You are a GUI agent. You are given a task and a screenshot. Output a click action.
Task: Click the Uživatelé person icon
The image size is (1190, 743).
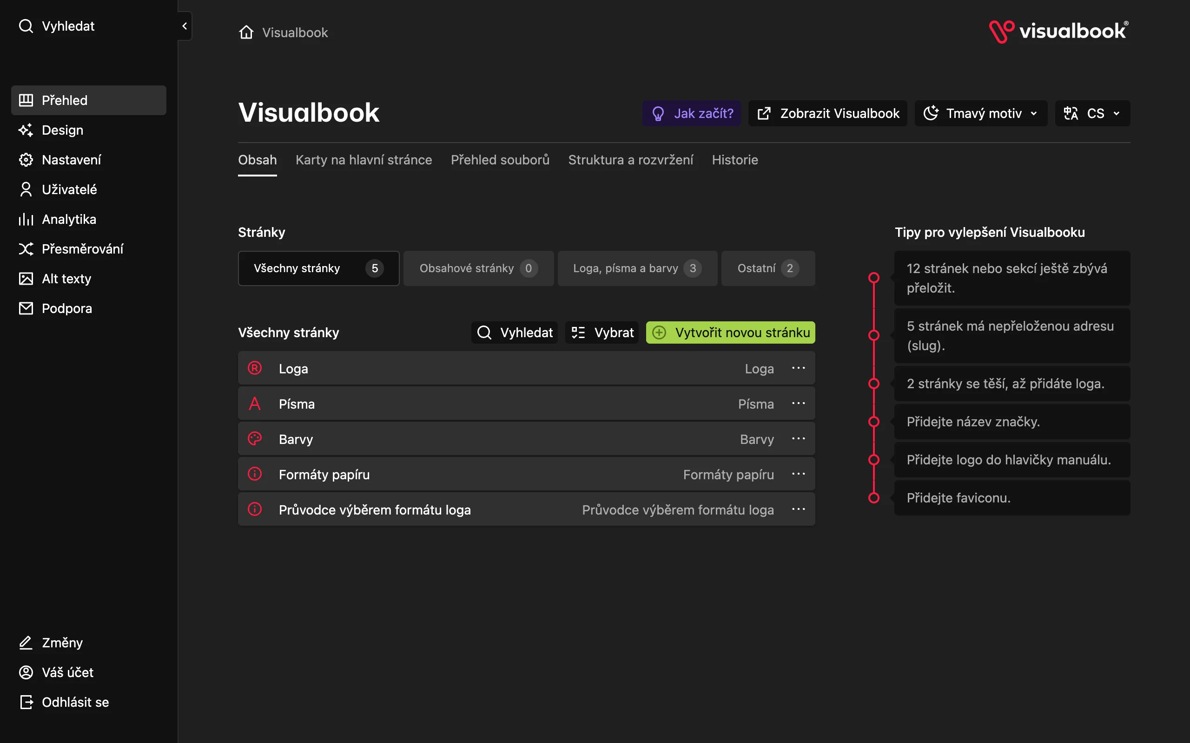(26, 189)
